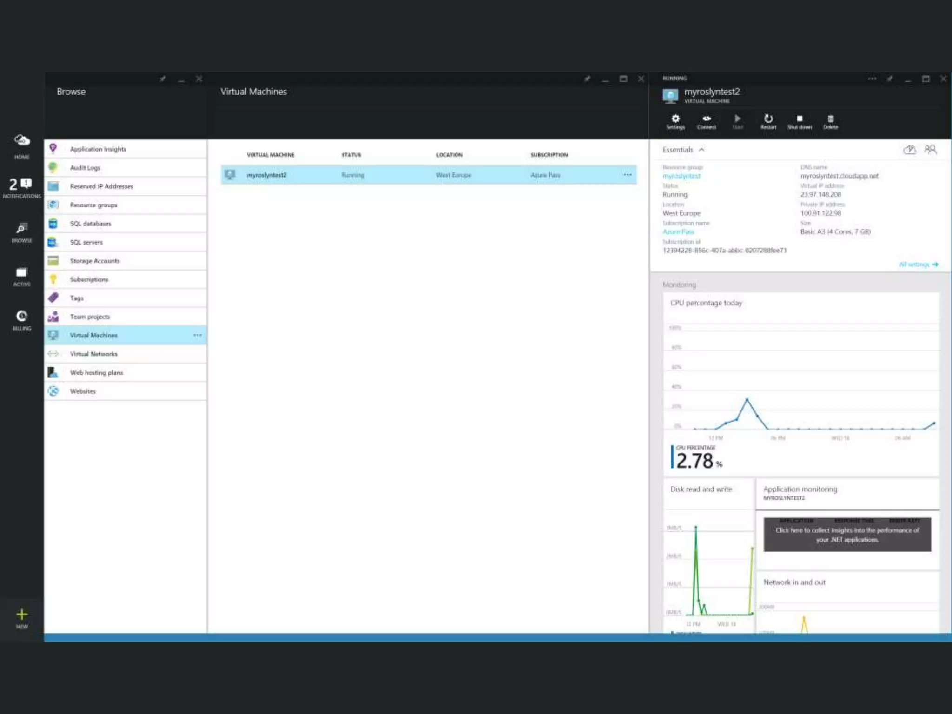Click the Subscription column header

(549, 155)
